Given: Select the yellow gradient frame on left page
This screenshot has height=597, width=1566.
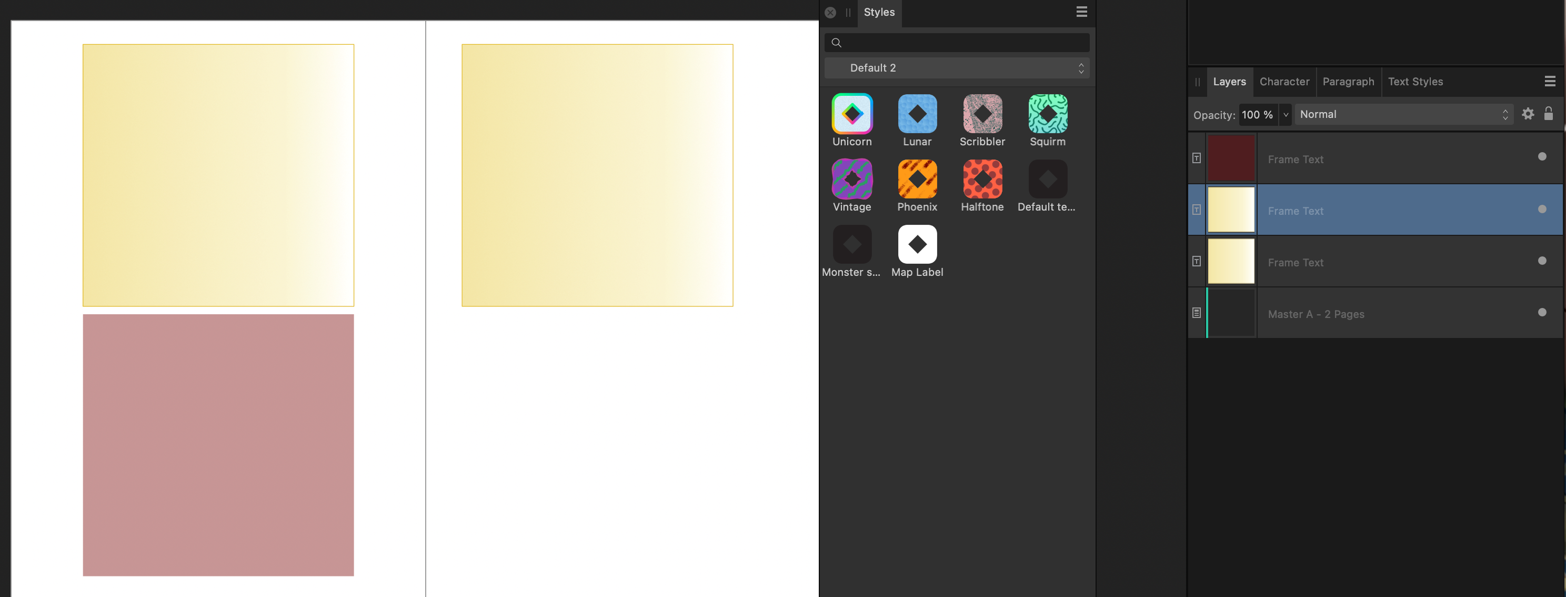Looking at the screenshot, I should tap(218, 175).
